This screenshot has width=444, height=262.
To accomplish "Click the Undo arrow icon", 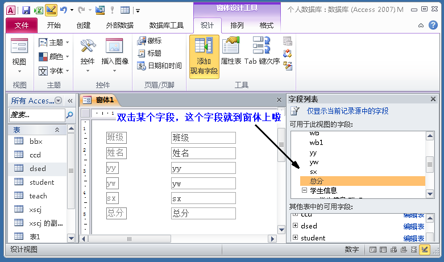I will click(64, 10).
